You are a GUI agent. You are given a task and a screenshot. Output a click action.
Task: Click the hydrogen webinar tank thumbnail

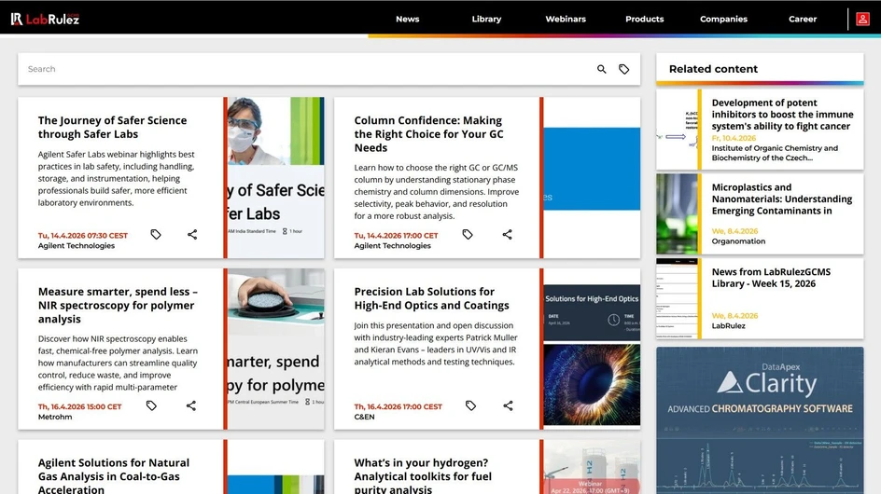pos(592,466)
